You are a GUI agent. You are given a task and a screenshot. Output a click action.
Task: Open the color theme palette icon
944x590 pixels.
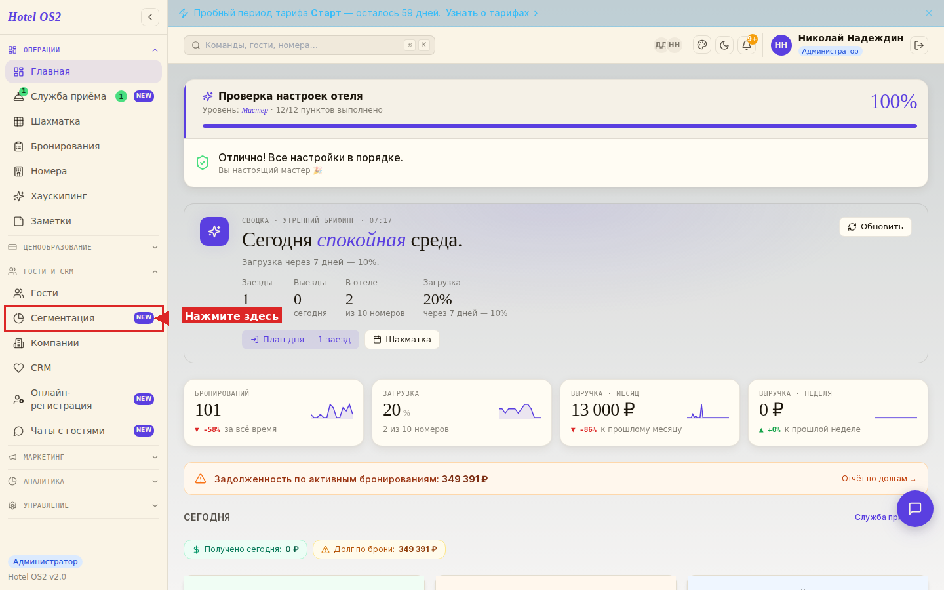coord(702,45)
